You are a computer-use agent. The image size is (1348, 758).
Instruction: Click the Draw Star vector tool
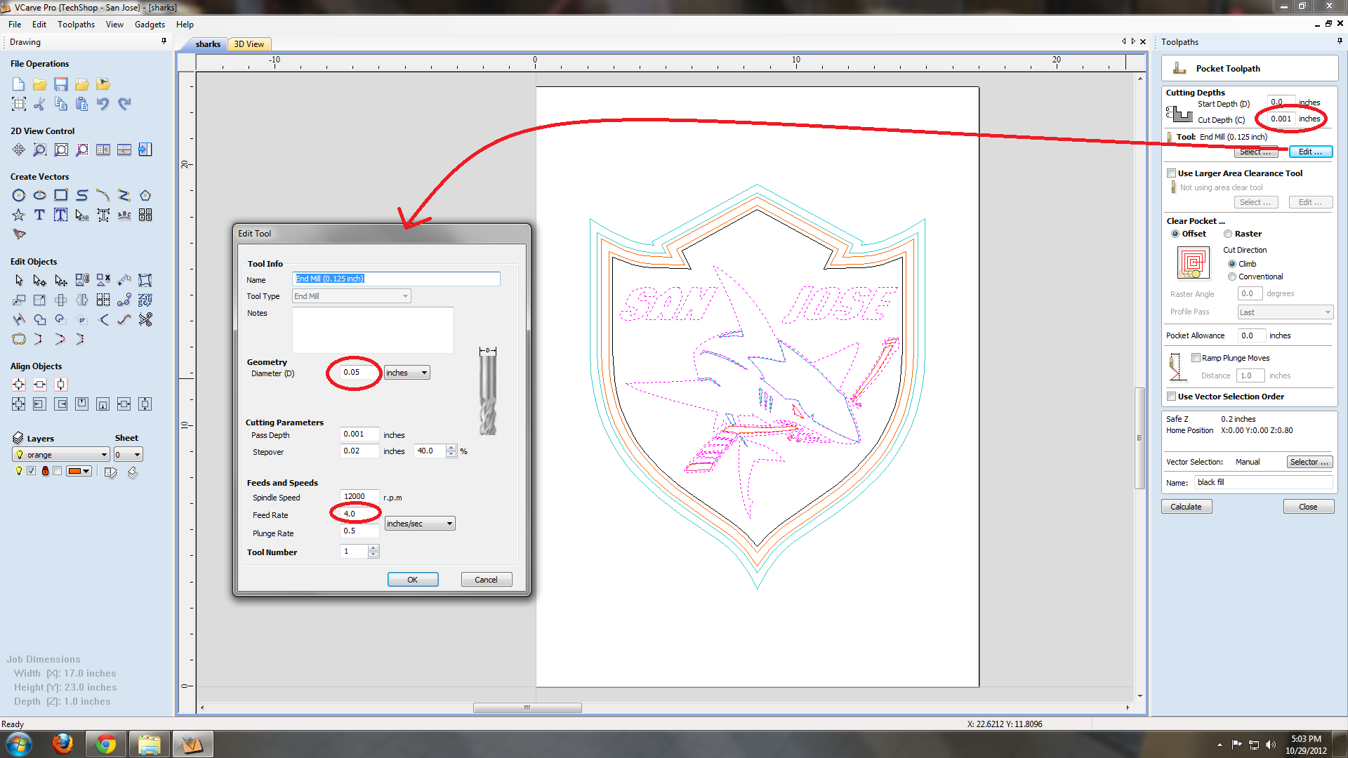point(19,215)
